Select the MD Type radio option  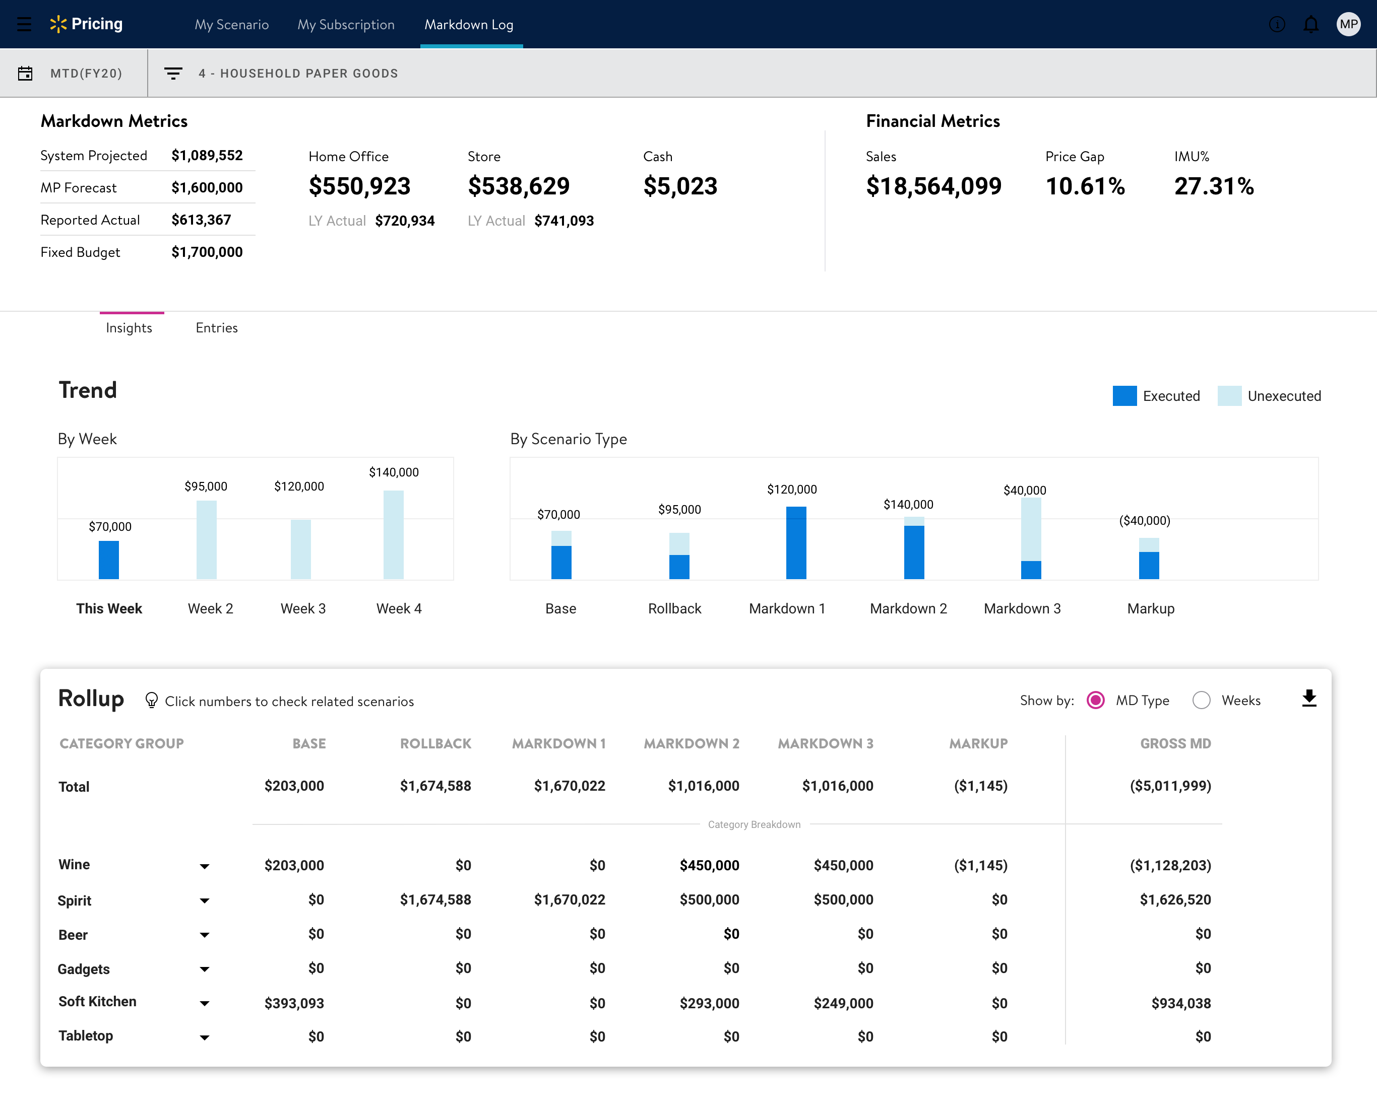[1095, 701]
